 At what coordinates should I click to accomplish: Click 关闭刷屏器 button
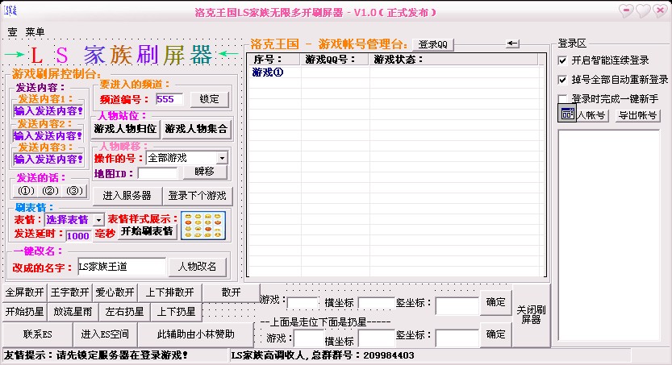click(x=531, y=315)
